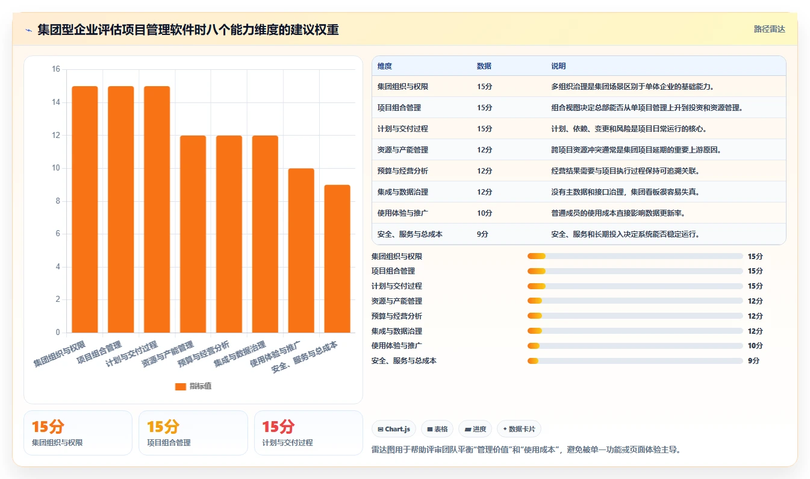Screen dimensions: 810x479
Task: Click the 使用体验与推广 bar in the chart
Action: pyautogui.click(x=301, y=250)
